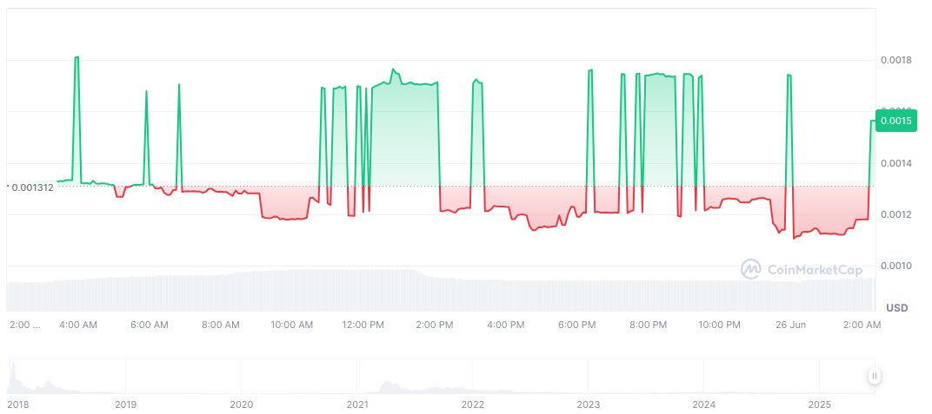Click the CoinMarketCap logo icon watermark
Viewport: 932px width, 414px height.
click(x=750, y=270)
